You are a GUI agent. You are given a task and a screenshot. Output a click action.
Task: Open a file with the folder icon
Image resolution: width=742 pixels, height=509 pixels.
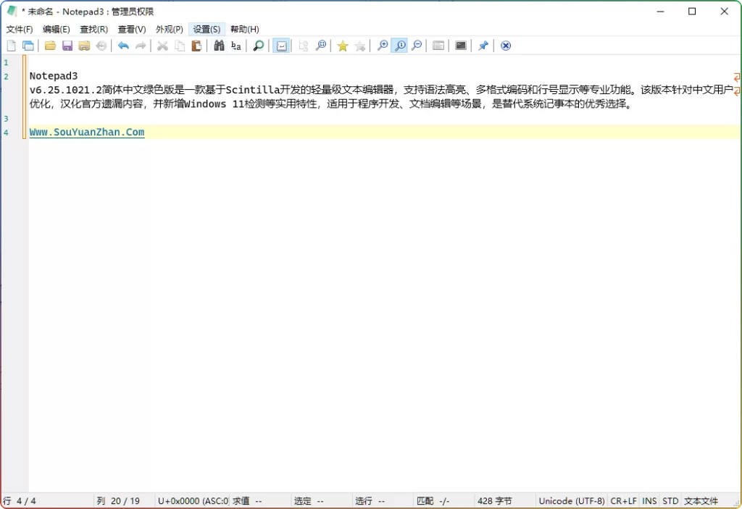[50, 46]
